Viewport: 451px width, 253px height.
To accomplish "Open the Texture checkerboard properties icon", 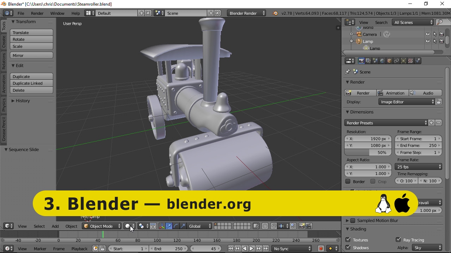I will pos(410,61).
